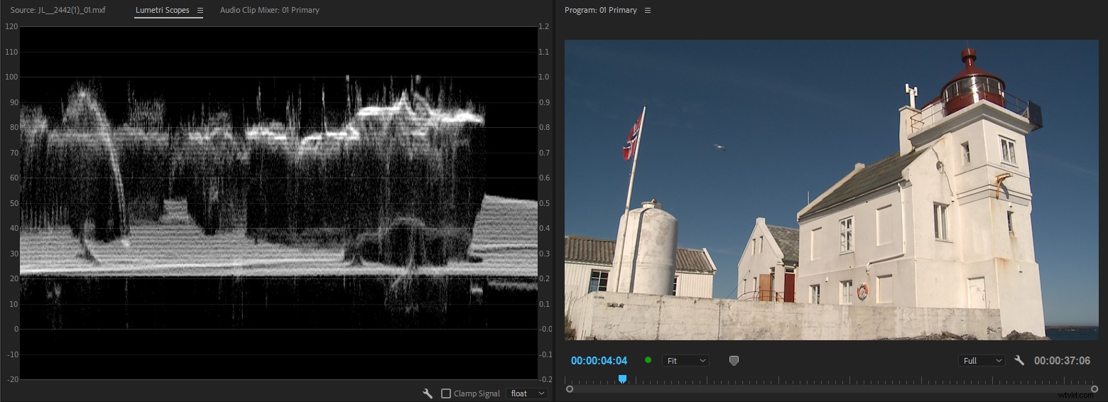Click the lighthouse video preview frame
This screenshot has height=402, width=1108.
tap(831, 190)
